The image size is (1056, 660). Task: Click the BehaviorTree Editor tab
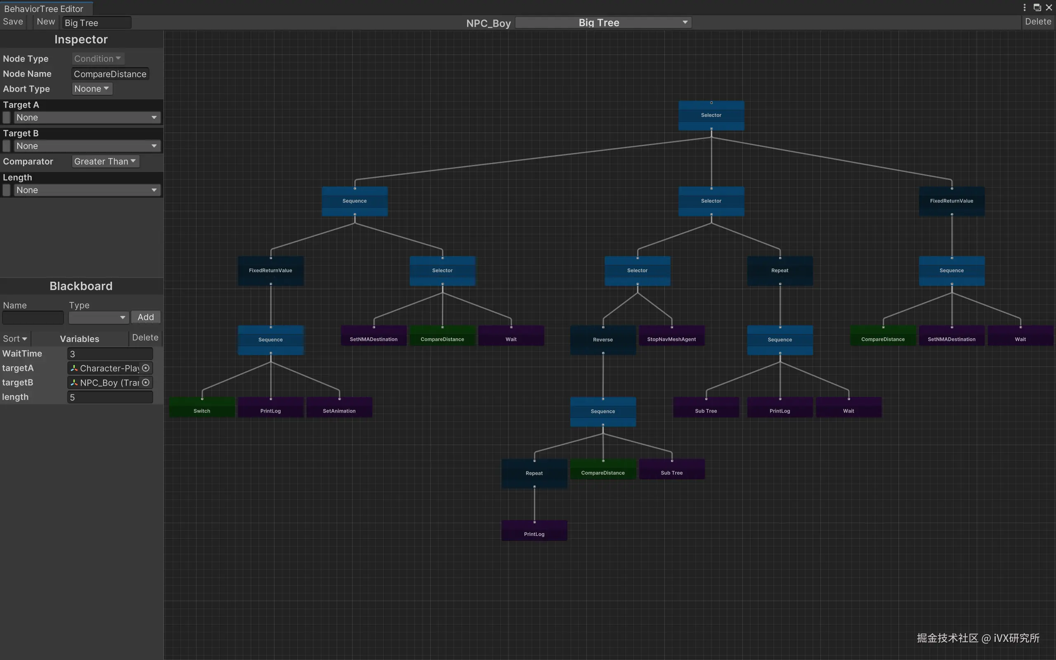point(44,9)
